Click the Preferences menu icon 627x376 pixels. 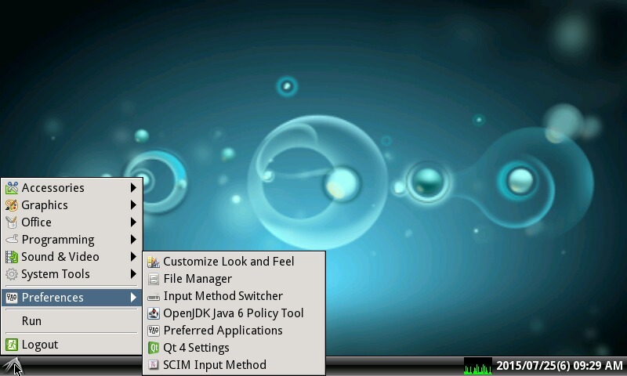click(12, 298)
